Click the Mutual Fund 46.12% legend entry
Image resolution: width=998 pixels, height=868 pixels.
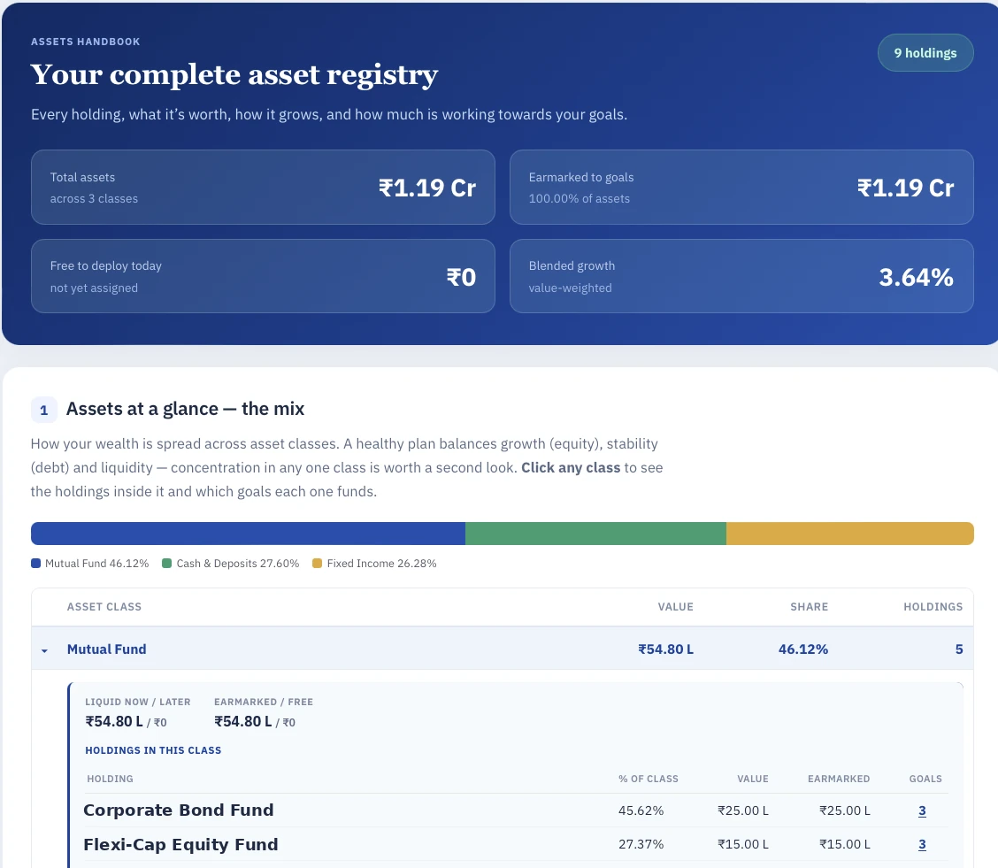(89, 563)
